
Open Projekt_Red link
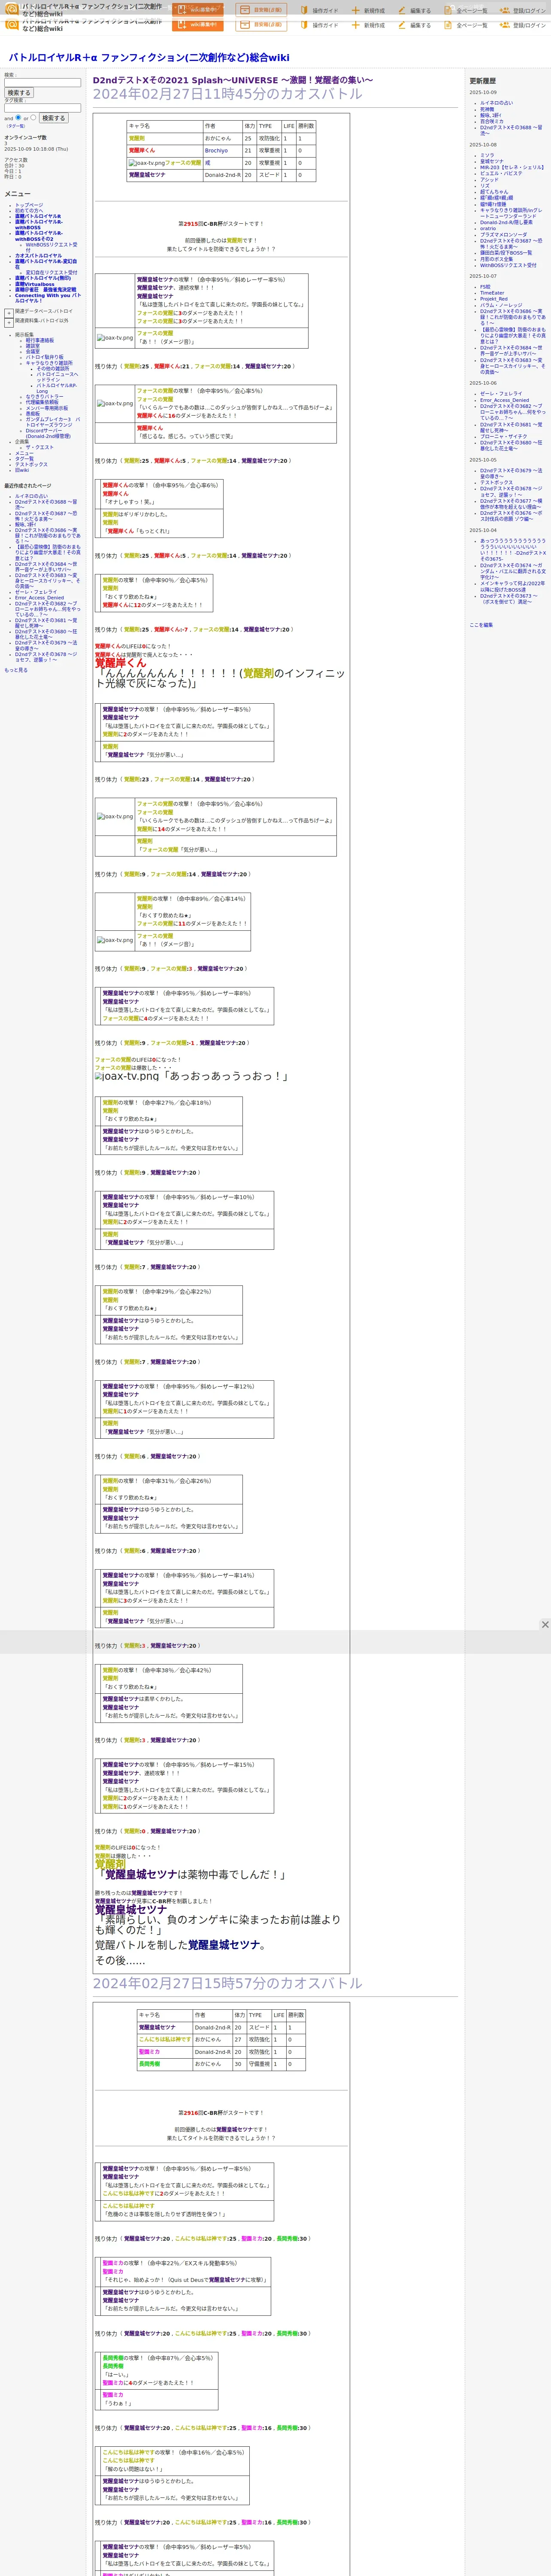(494, 299)
